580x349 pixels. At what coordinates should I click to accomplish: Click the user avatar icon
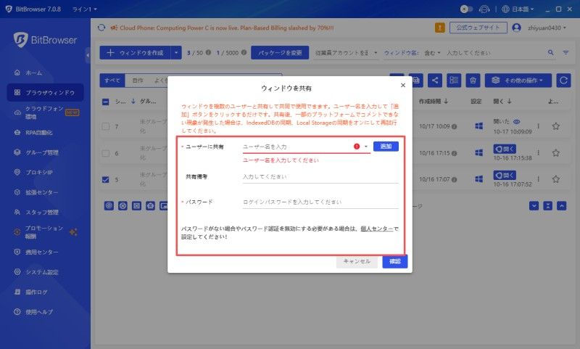tap(516, 28)
